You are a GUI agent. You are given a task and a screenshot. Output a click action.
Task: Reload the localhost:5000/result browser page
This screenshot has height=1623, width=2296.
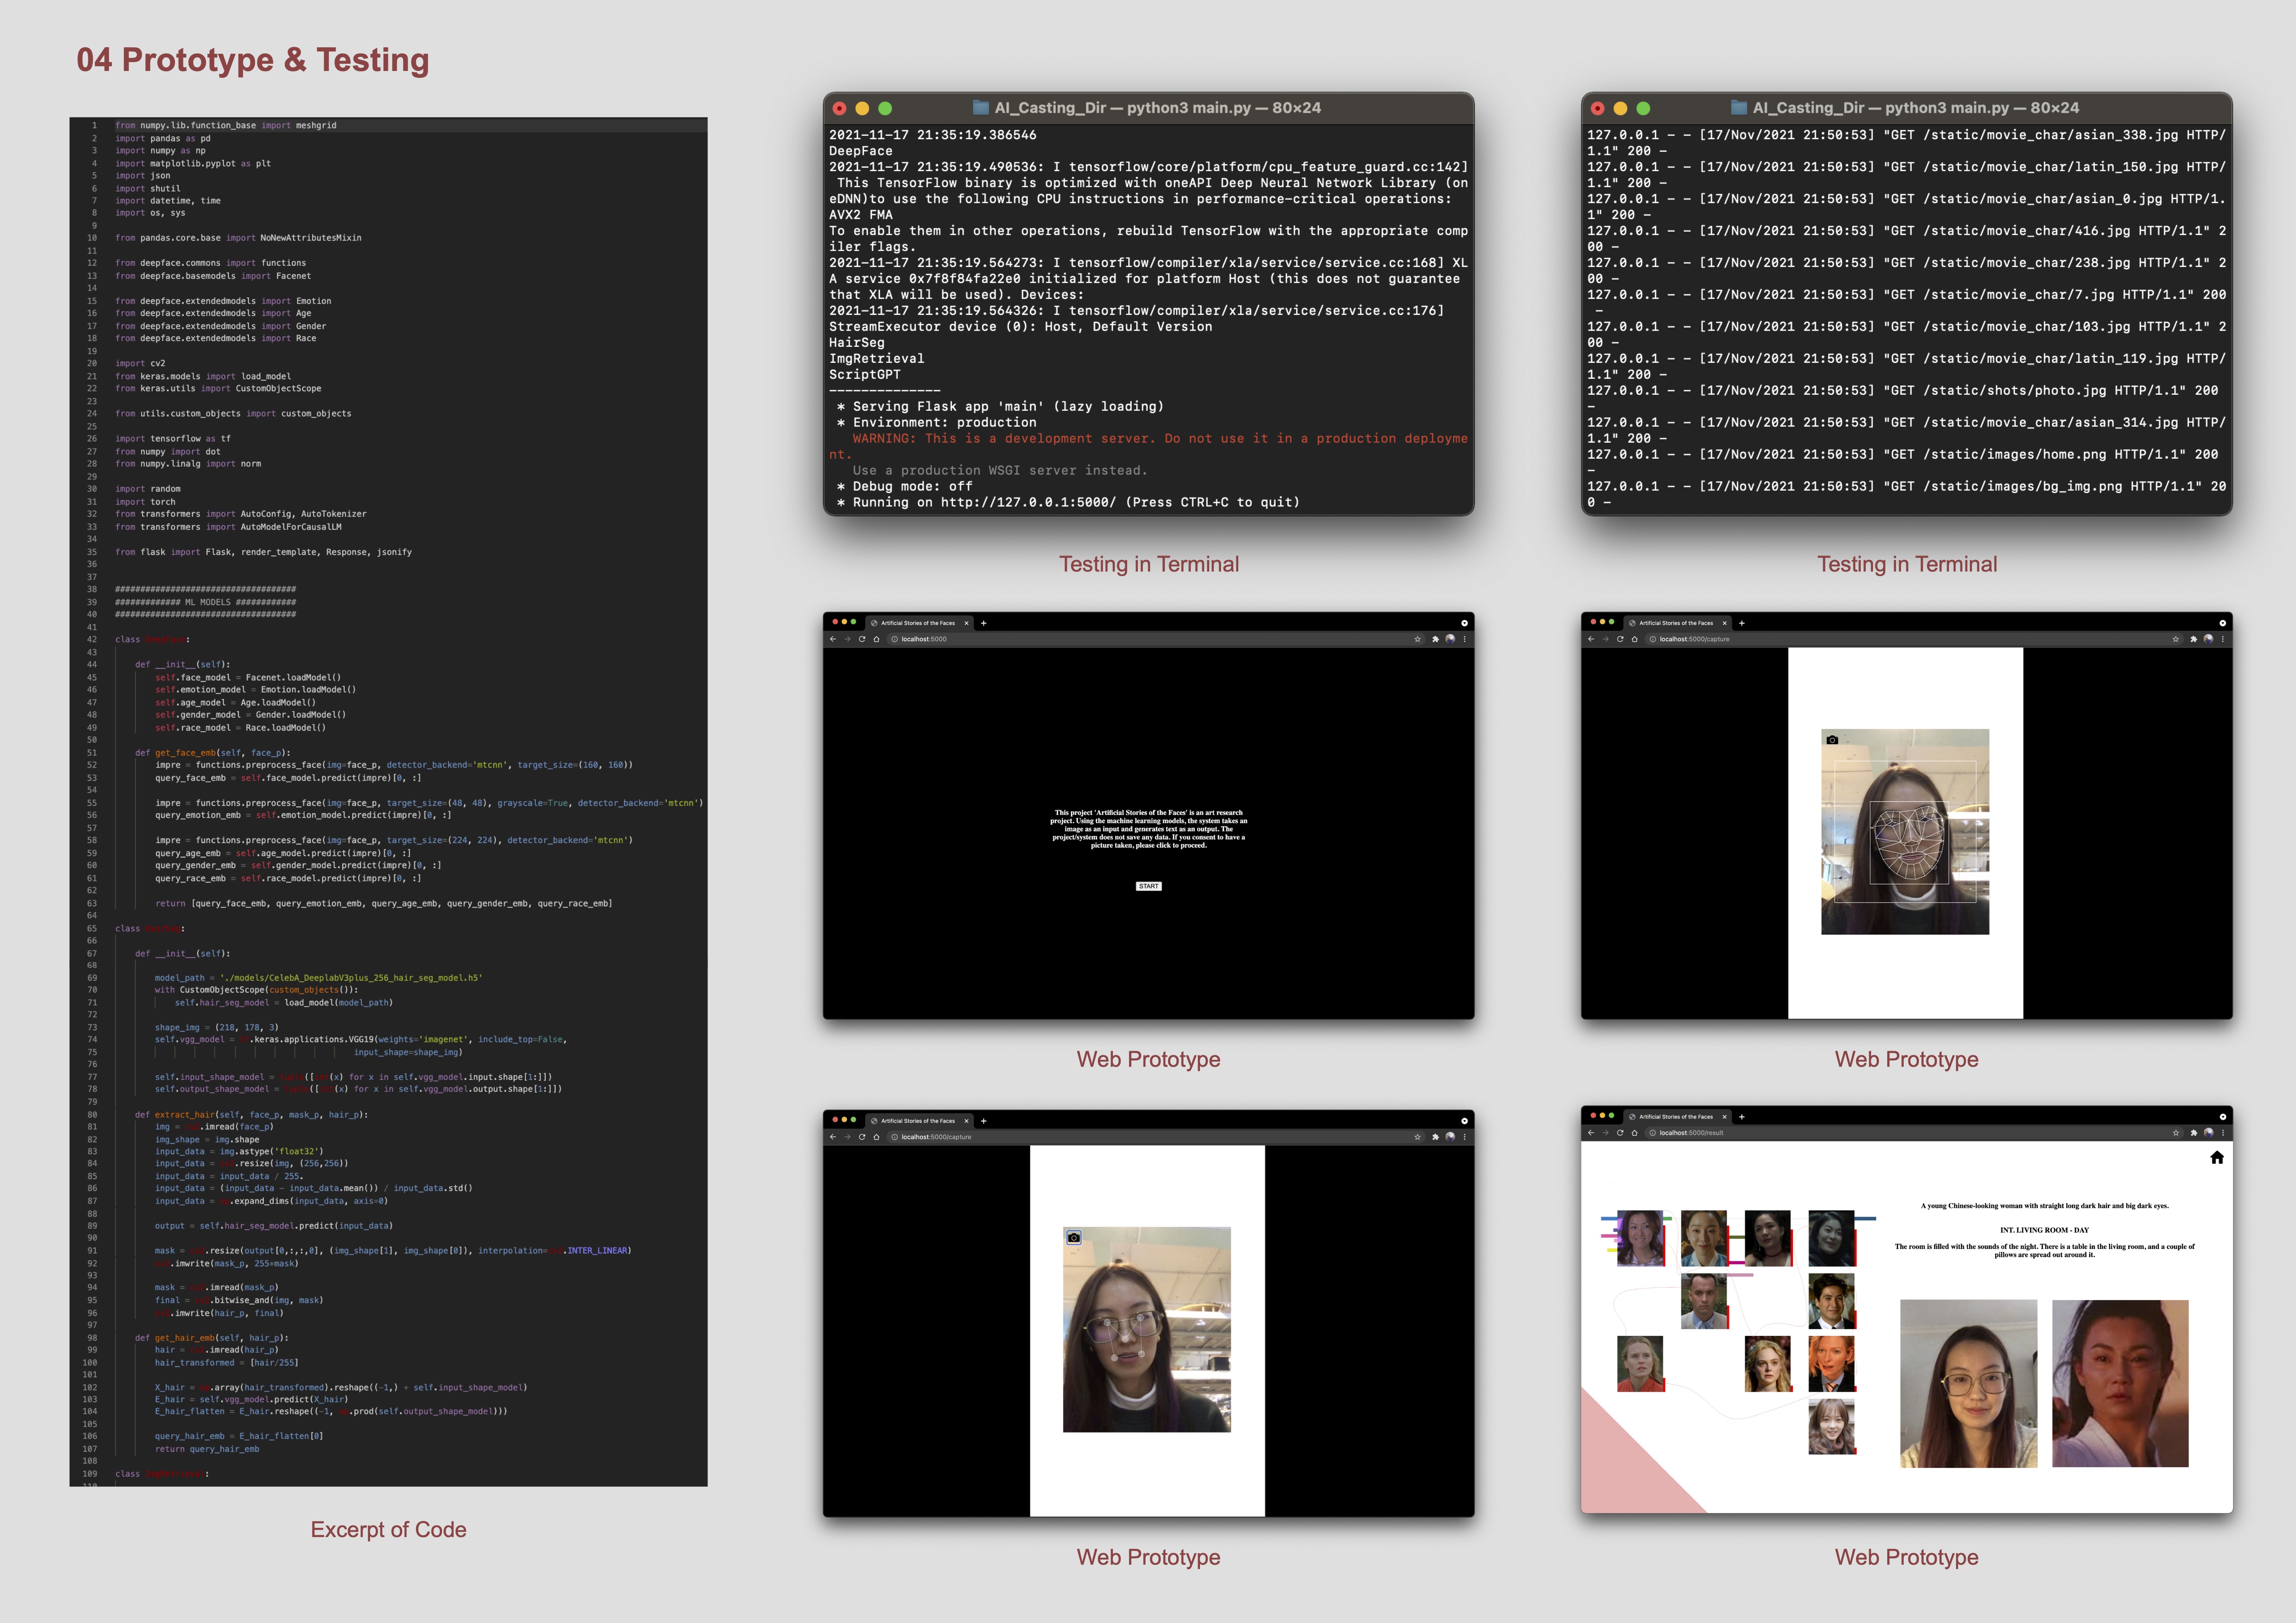pos(1619,1133)
